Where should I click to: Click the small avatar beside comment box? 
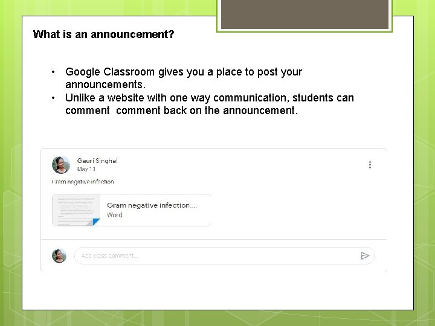tap(59, 255)
